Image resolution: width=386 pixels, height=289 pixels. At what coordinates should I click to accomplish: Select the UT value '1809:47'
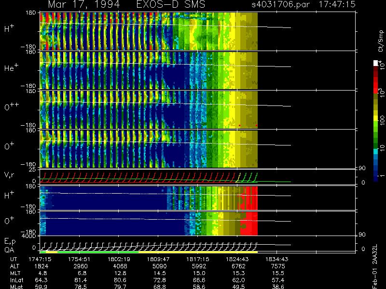158,259
